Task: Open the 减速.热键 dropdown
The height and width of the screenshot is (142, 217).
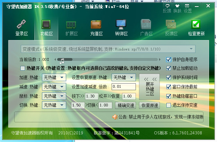Action: [x=54, y=87]
